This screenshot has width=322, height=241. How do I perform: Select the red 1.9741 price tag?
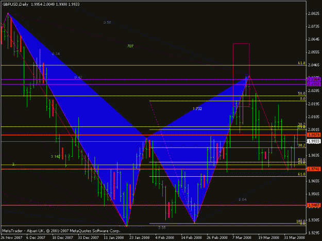coord(314,169)
